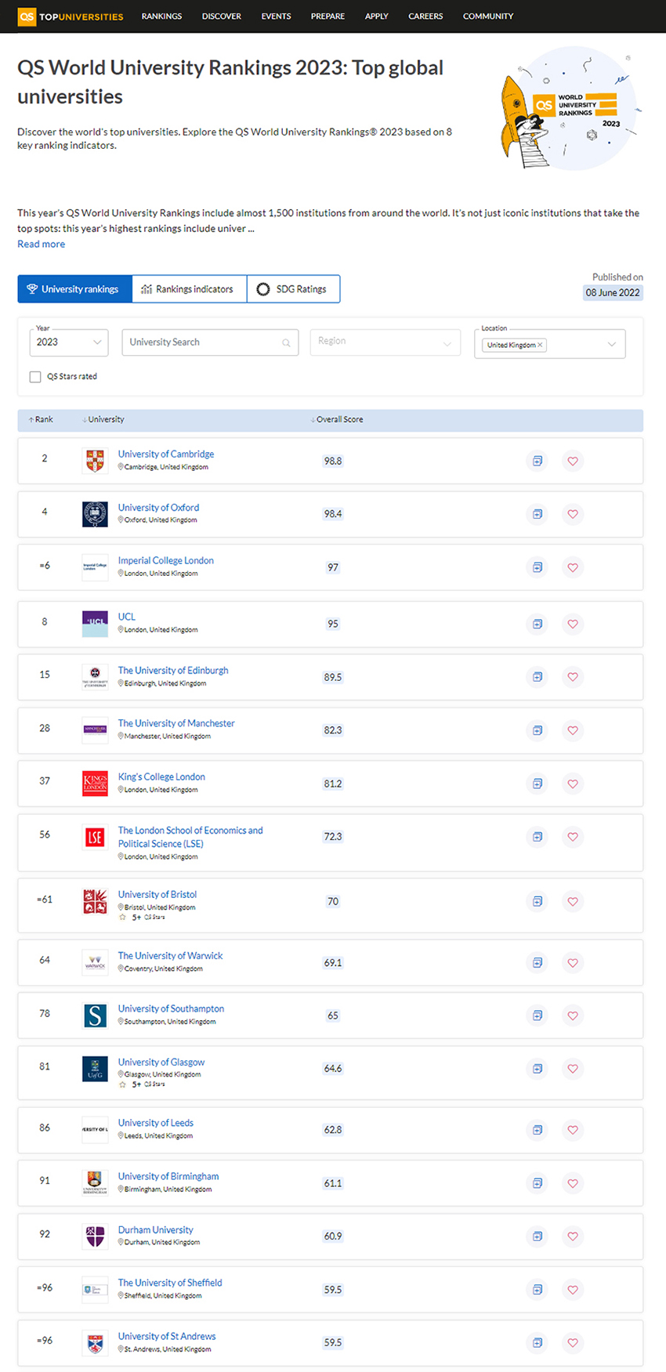666x1372 pixels.
Task: Add LSE to compare list
Action: coord(538,837)
